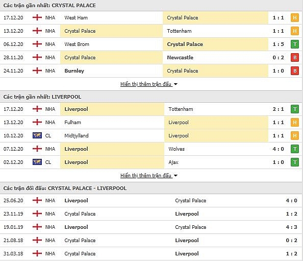The image size is (303, 261).
Task: Click the red B badge for Burnley match
Action: (295, 71)
